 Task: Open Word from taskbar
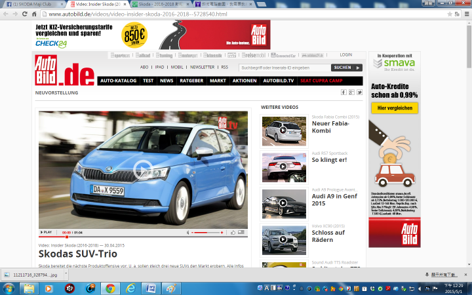(x=151, y=288)
